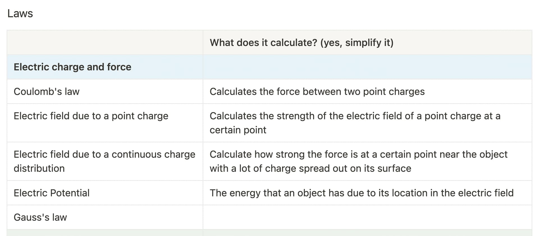This screenshot has width=539, height=236.
Task: Click the empty top-left header cell
Action: [x=105, y=43]
